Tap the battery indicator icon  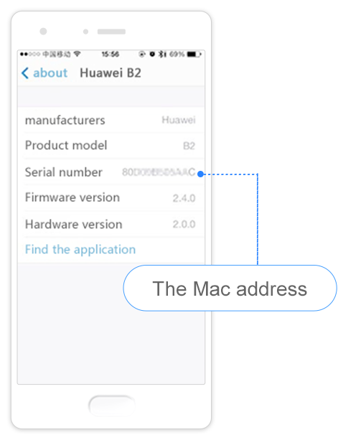194,54
